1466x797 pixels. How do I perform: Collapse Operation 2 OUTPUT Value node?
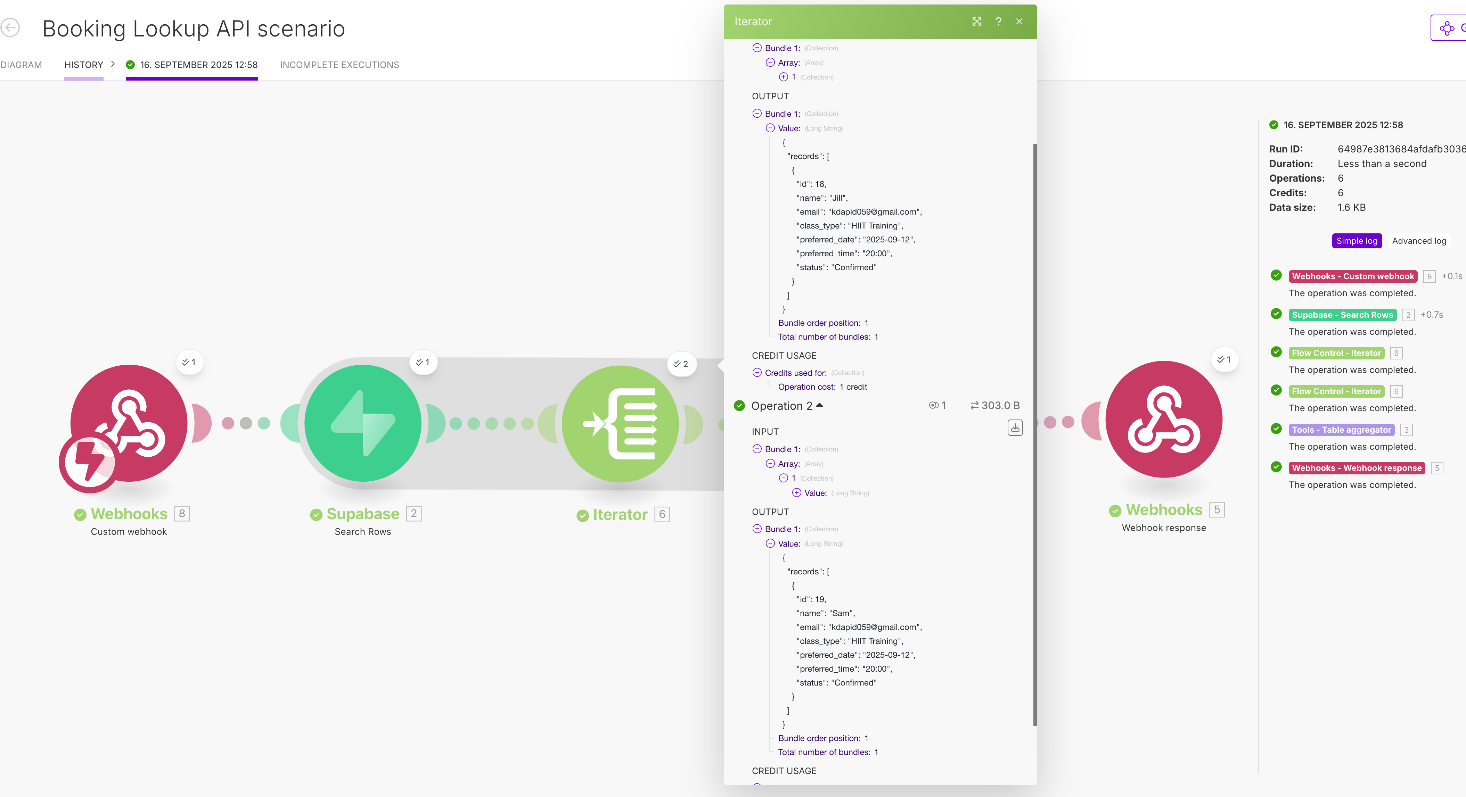pos(770,544)
